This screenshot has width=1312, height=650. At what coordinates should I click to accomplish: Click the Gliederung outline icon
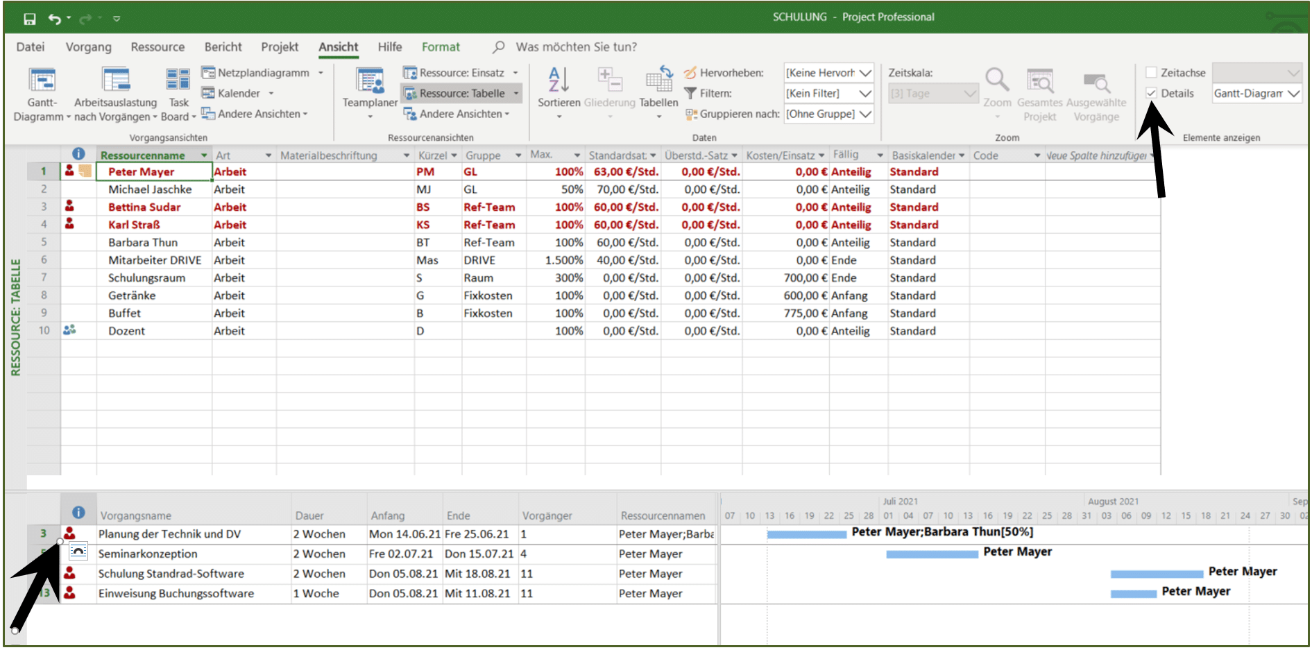pos(609,79)
